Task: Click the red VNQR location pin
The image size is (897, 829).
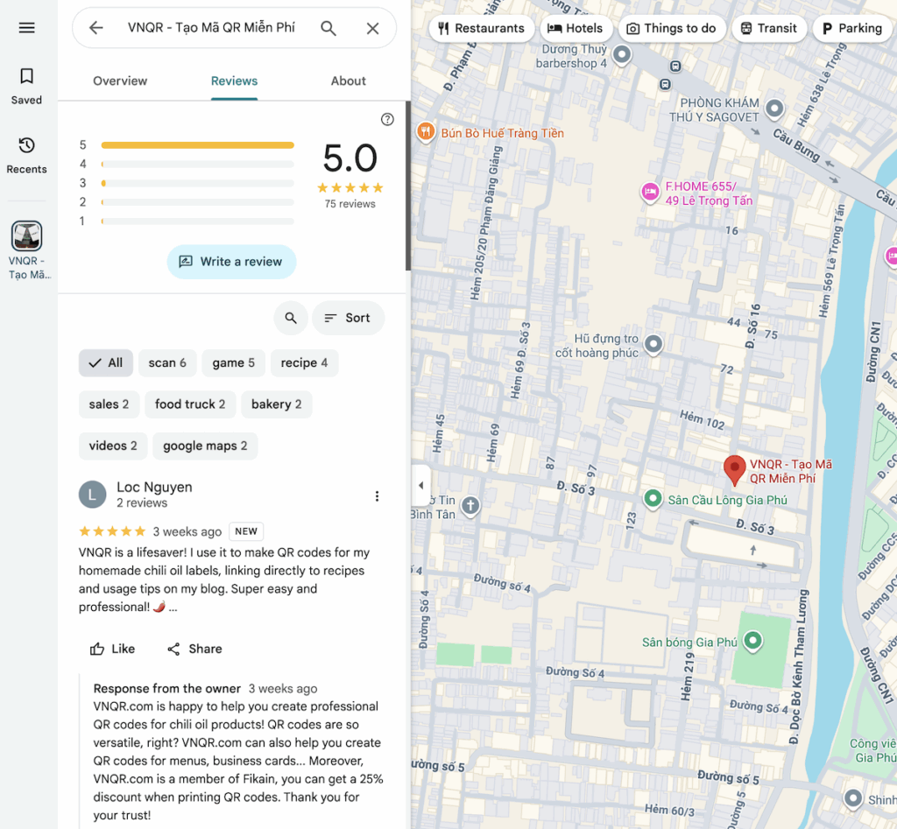Action: [x=735, y=469]
